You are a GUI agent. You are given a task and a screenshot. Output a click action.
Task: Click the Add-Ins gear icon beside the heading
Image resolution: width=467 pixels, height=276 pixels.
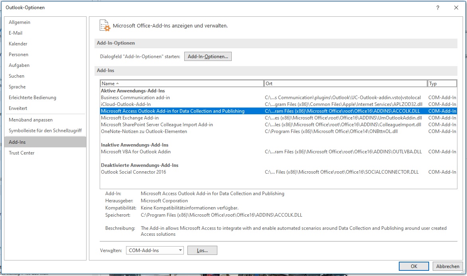104,25
